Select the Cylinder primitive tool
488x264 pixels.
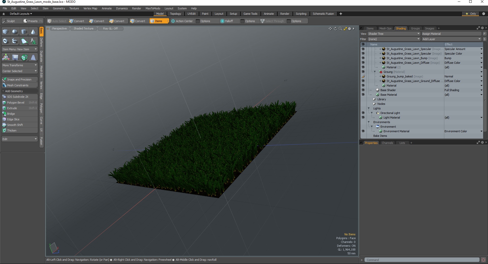[24, 32]
